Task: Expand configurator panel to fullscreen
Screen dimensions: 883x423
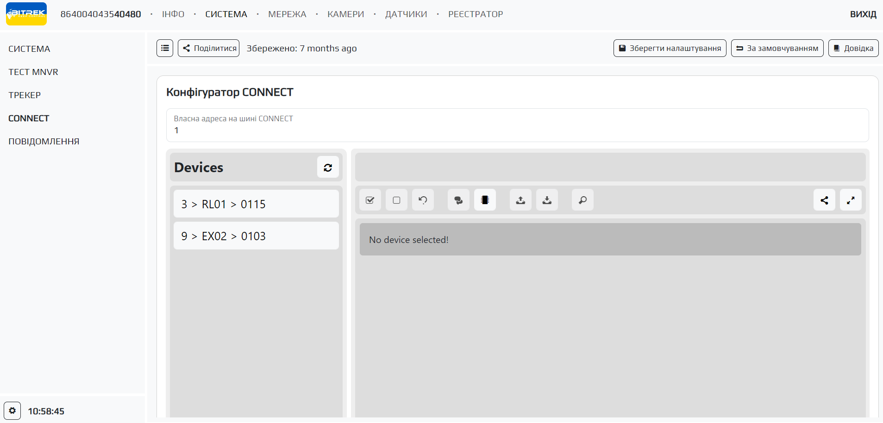Action: 851,200
